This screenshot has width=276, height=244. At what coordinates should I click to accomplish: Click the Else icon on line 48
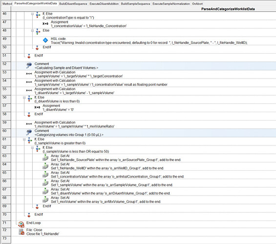click(x=38, y=32)
